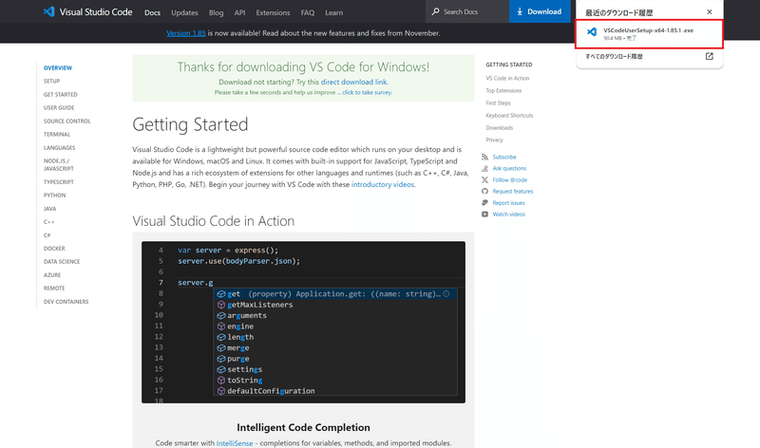Click the Report issues icon
Screen dimensions: 760x448
pos(484,203)
